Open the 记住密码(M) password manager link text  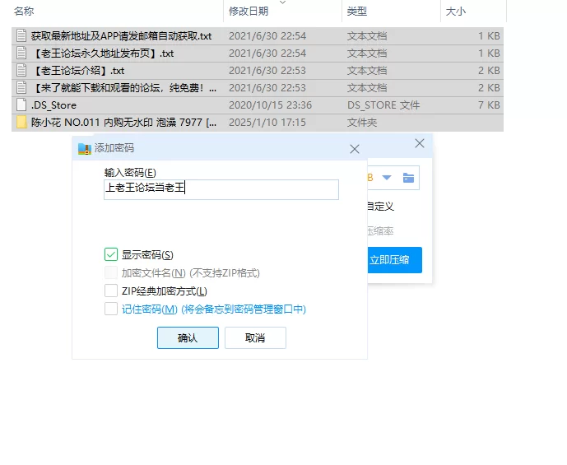tap(214, 309)
